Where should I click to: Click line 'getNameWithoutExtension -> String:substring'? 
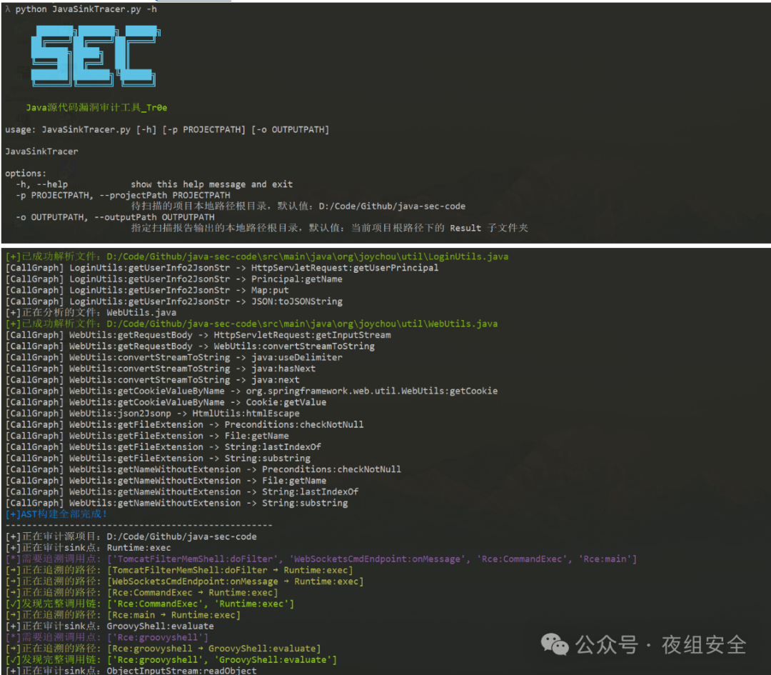(176, 504)
